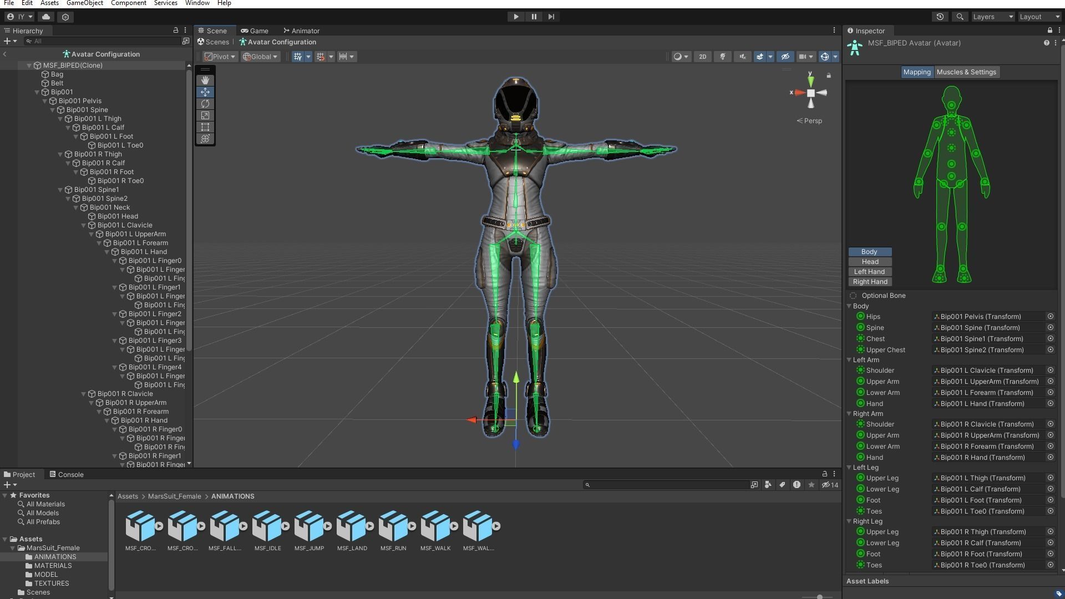Open the Pivot handle position dropdown
Viewport: 1065px width, 599px height.
pos(220,57)
